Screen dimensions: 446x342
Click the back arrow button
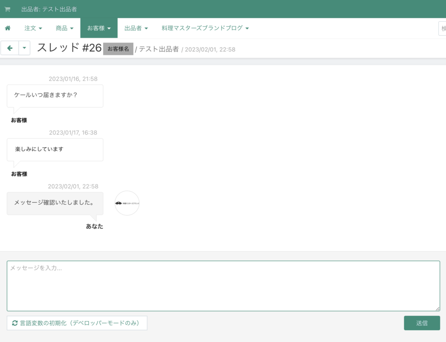(10, 48)
